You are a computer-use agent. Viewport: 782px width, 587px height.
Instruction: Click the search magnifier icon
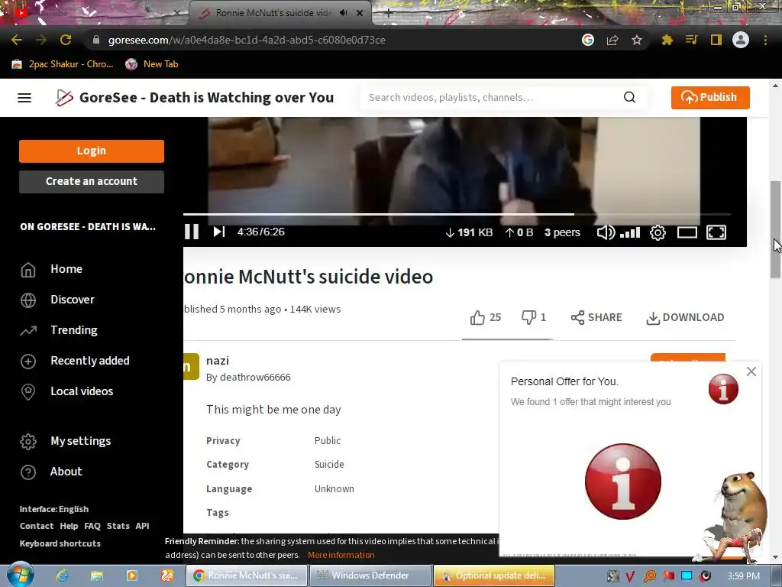[629, 97]
